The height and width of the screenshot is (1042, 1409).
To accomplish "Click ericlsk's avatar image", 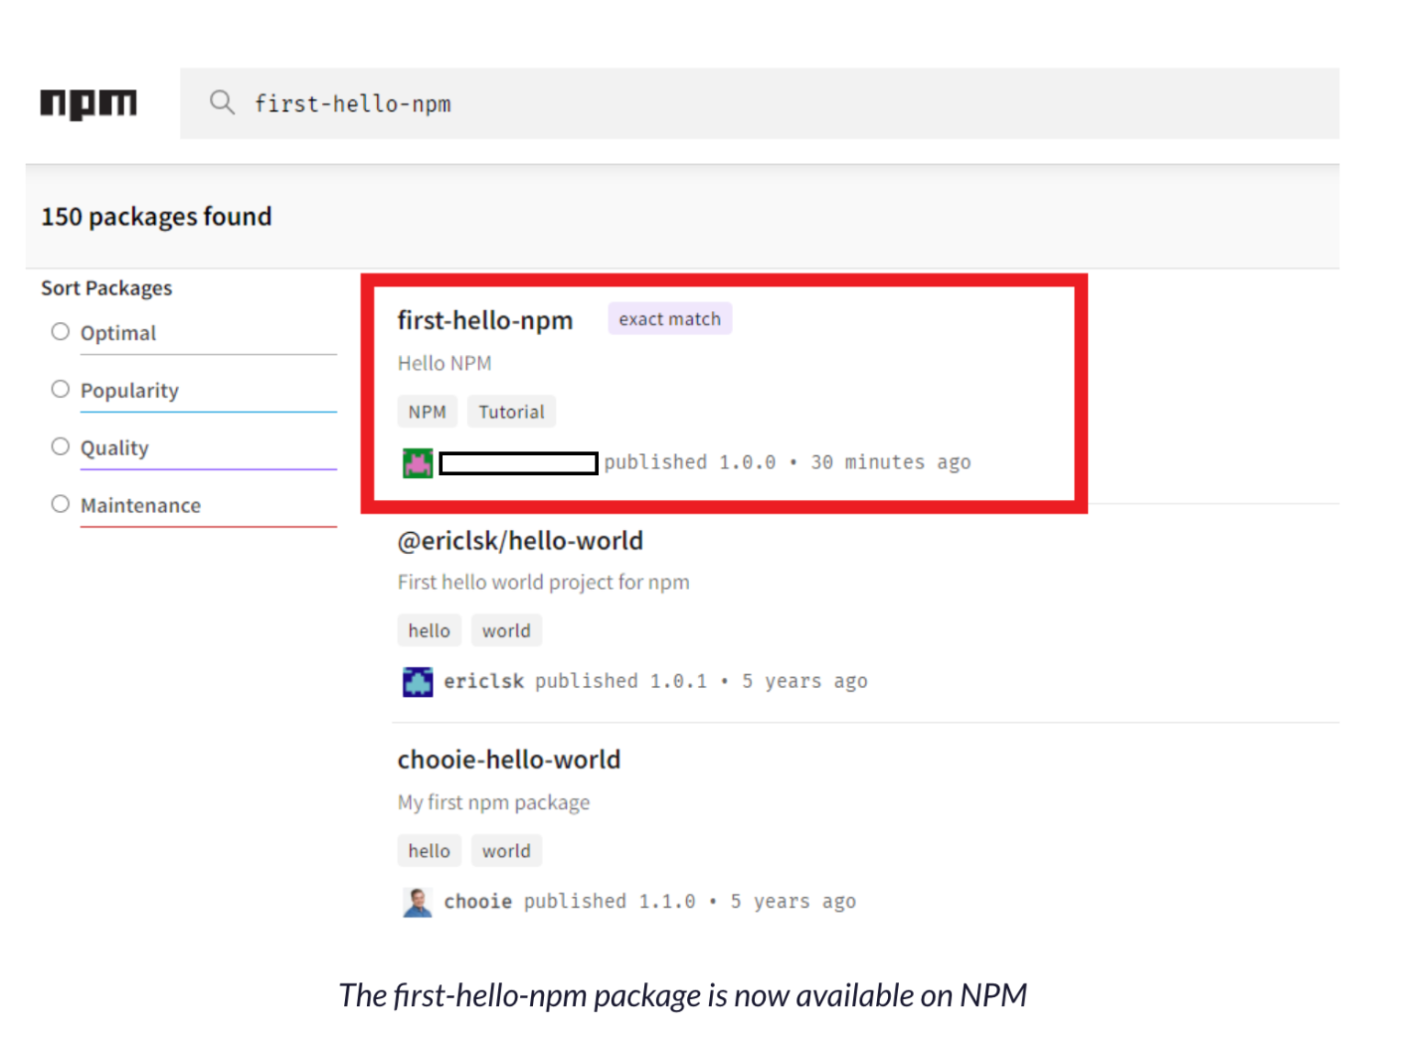I will pos(417,682).
